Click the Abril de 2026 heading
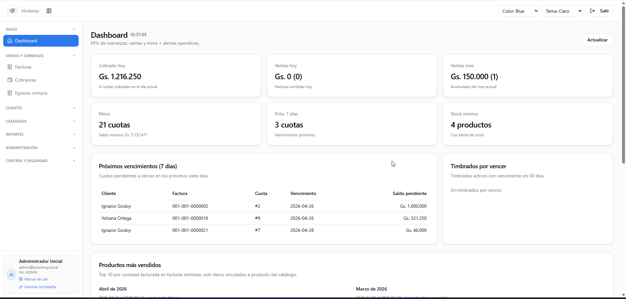Image resolution: width=626 pixels, height=299 pixels. [113, 289]
